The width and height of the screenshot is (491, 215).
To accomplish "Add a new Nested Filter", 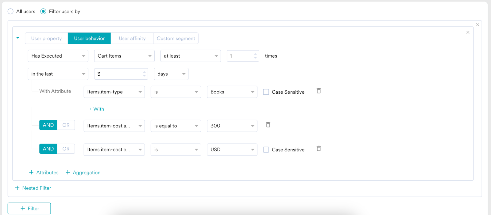I will (33, 188).
